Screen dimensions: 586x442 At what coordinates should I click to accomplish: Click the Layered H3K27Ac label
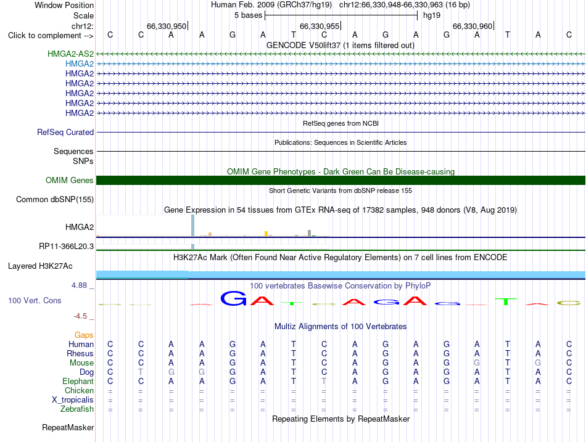(40, 266)
